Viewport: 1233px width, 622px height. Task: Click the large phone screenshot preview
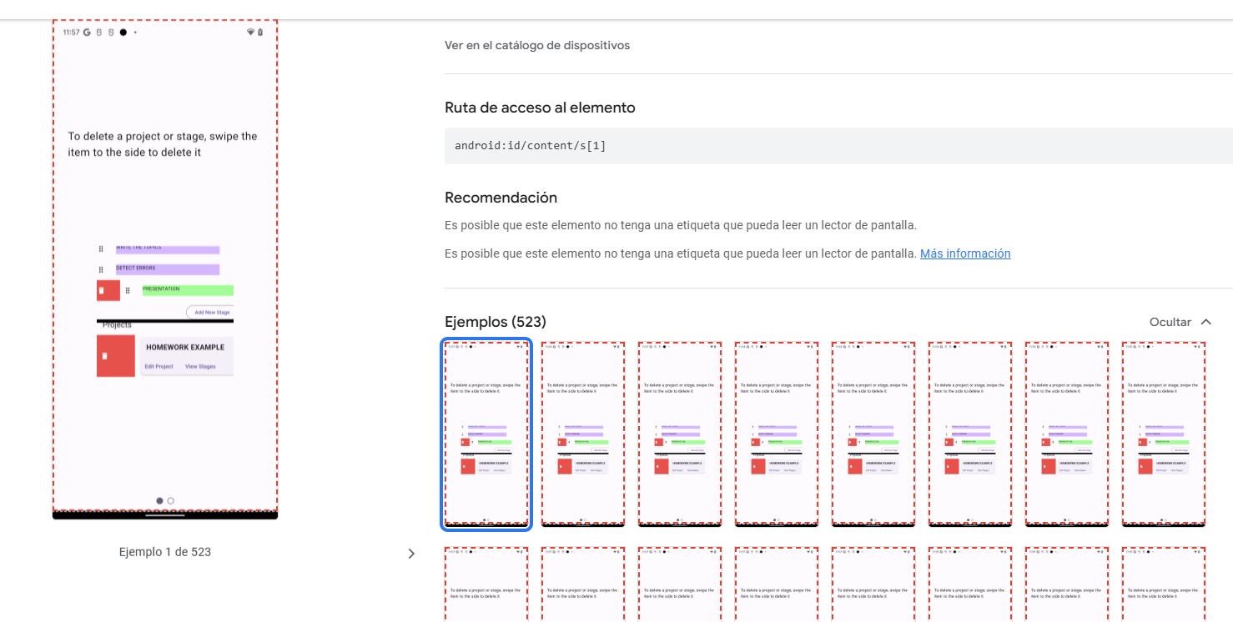coord(165,269)
